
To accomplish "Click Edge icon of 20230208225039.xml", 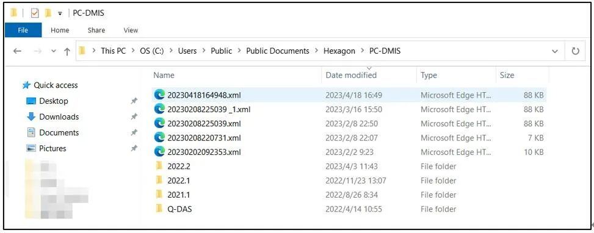I will point(159,123).
